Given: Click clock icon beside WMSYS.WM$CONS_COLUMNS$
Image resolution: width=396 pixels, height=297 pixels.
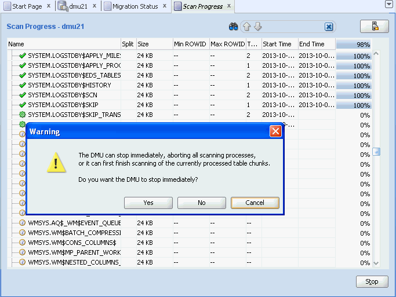Looking at the screenshot, I should click(x=23, y=243).
